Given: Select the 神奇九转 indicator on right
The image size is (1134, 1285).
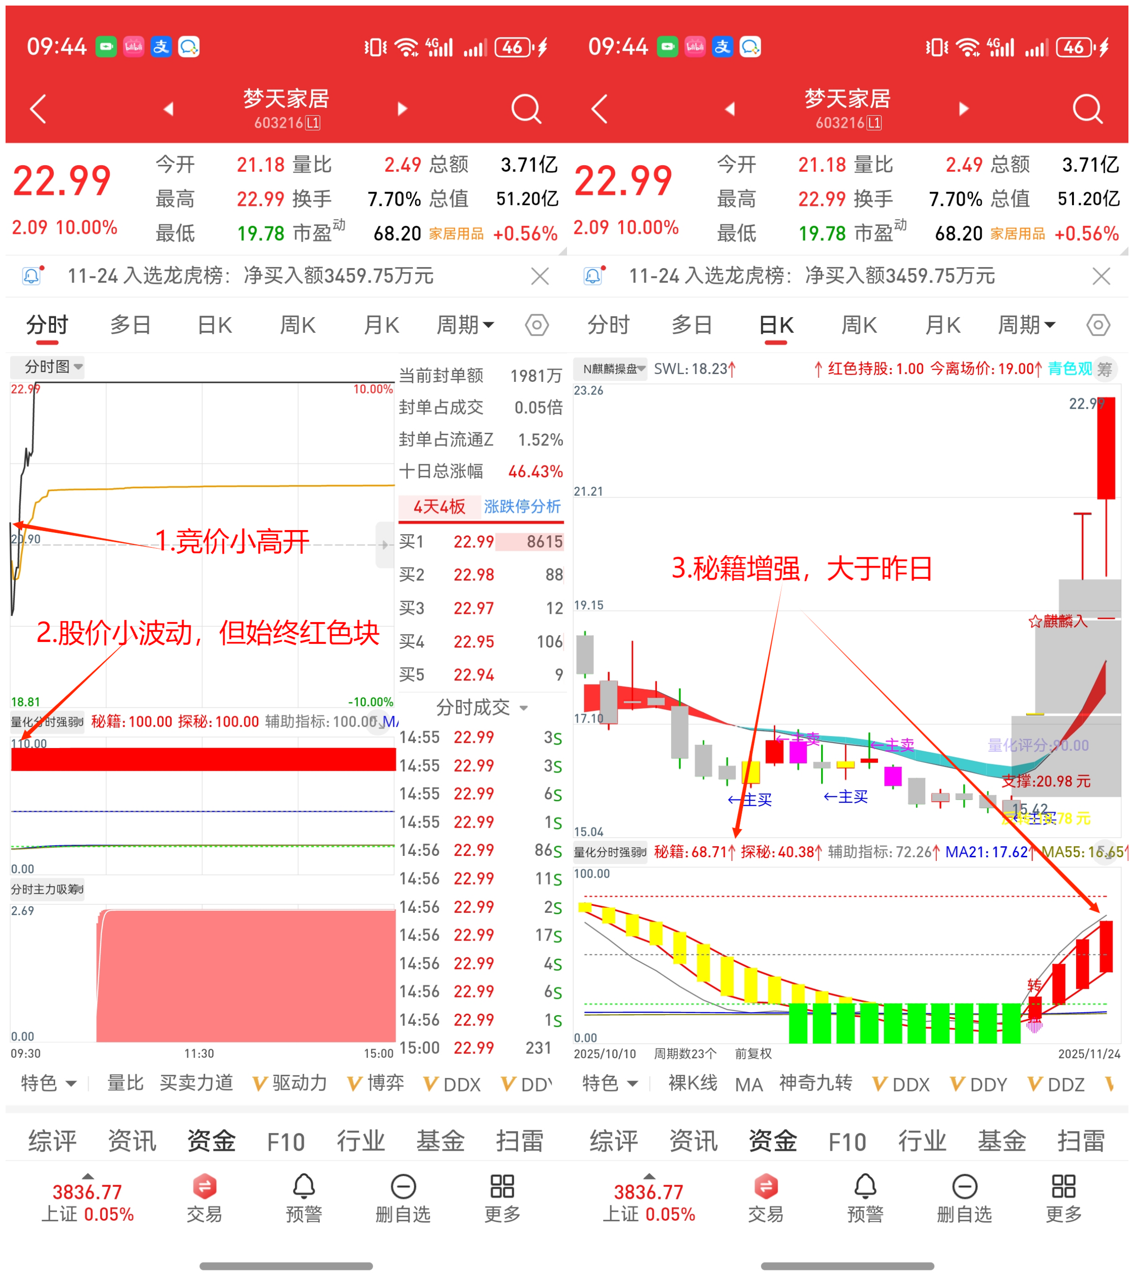Looking at the screenshot, I should pyautogui.click(x=815, y=1083).
